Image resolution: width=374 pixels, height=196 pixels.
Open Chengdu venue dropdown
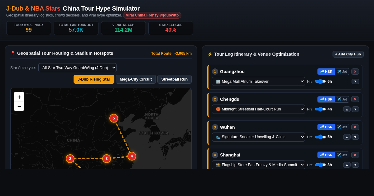coord(258,109)
